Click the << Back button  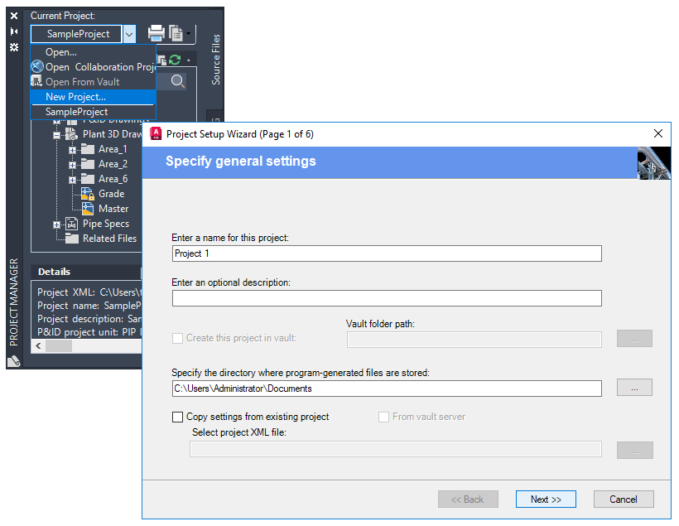(468, 499)
